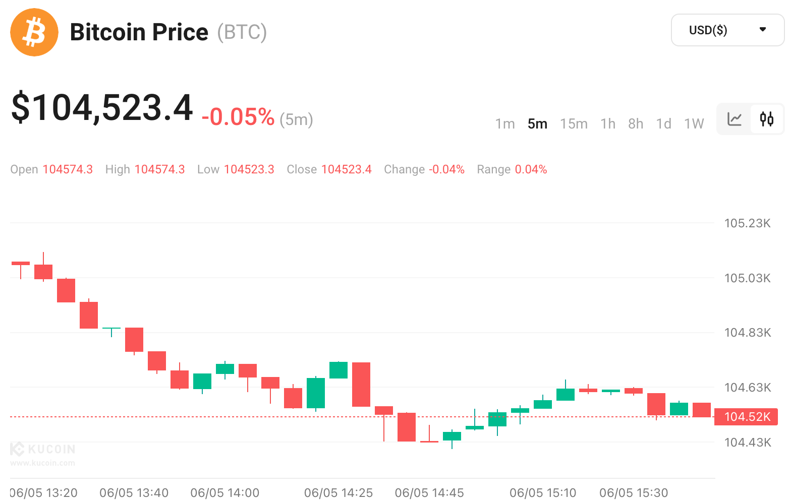The width and height of the screenshot is (789, 504).
Task: Click the KuCoin watermark logo
Action: coord(43,449)
